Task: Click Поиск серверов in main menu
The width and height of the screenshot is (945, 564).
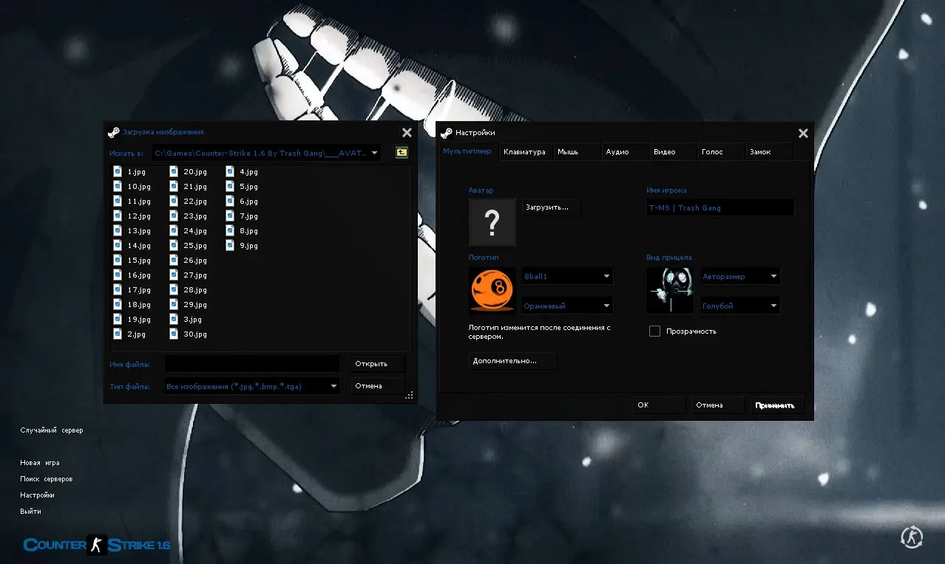Action: 46,479
